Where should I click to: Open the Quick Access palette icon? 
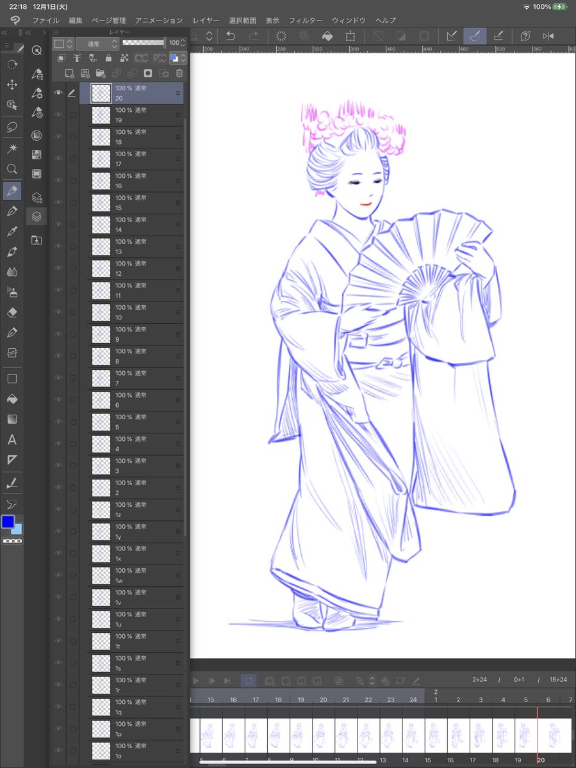tap(37, 50)
